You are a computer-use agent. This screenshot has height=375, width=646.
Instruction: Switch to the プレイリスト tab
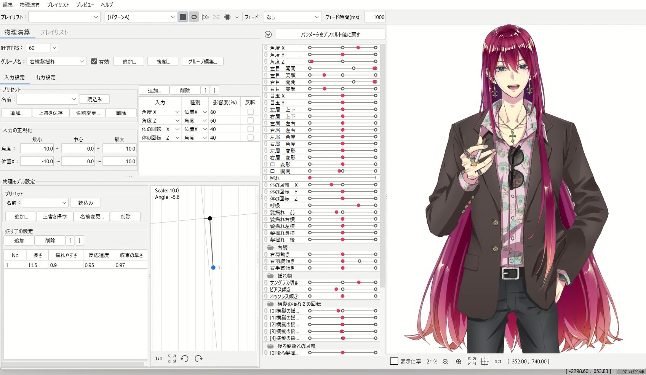(54, 32)
